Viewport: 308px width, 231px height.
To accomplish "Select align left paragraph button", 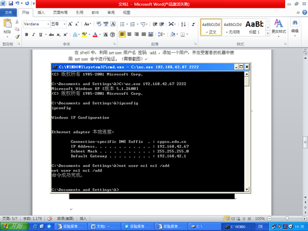I will tap(122, 35).
